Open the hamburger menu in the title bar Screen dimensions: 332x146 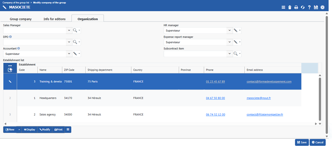(x=284, y=7)
